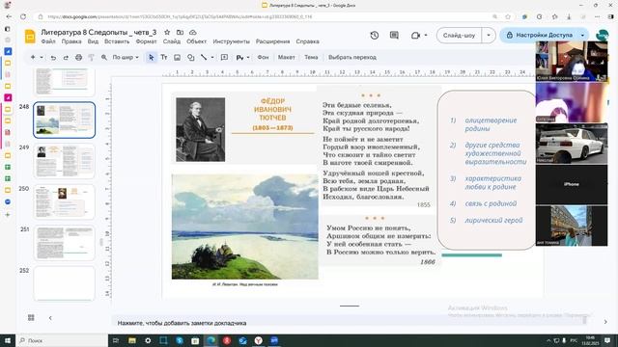The height and width of the screenshot is (347, 618).
Task: Open the Объект menu
Action: pos(196,41)
